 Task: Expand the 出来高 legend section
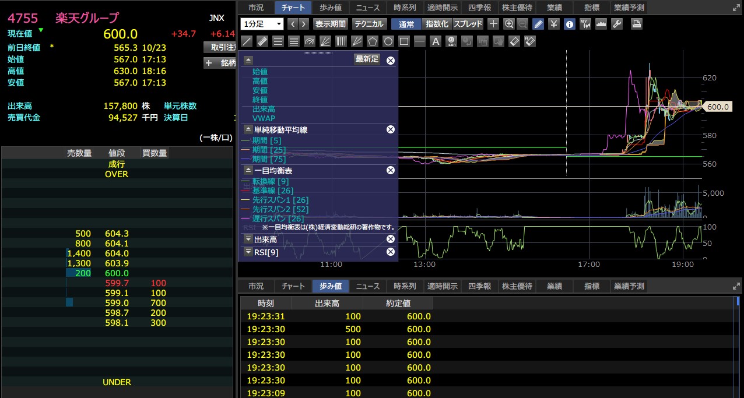click(248, 239)
